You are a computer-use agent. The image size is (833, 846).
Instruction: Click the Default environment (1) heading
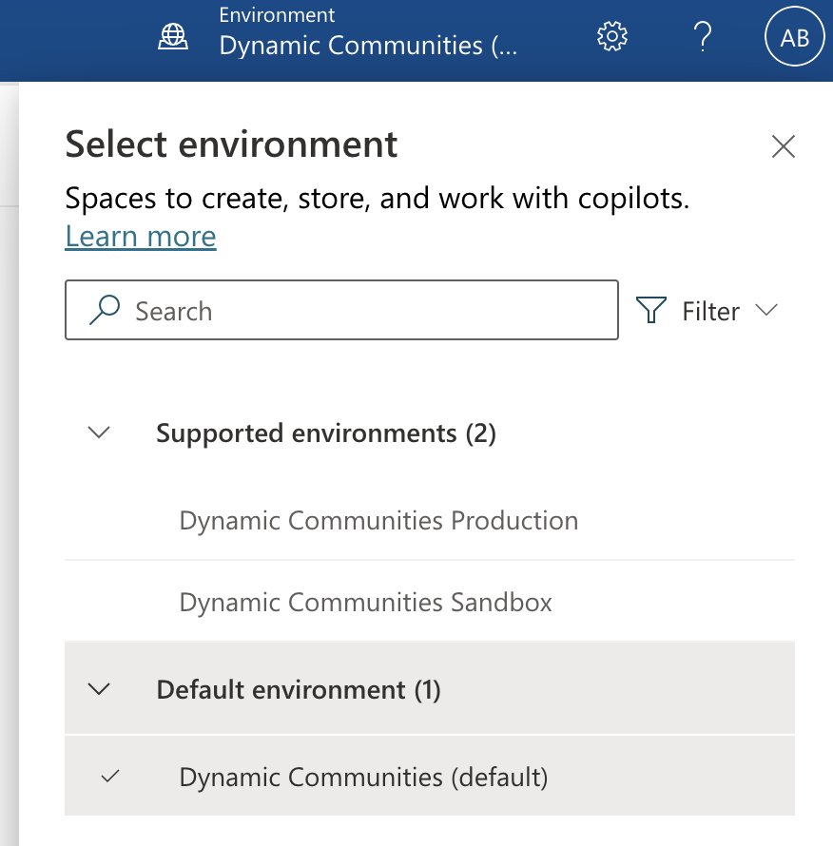tap(299, 689)
